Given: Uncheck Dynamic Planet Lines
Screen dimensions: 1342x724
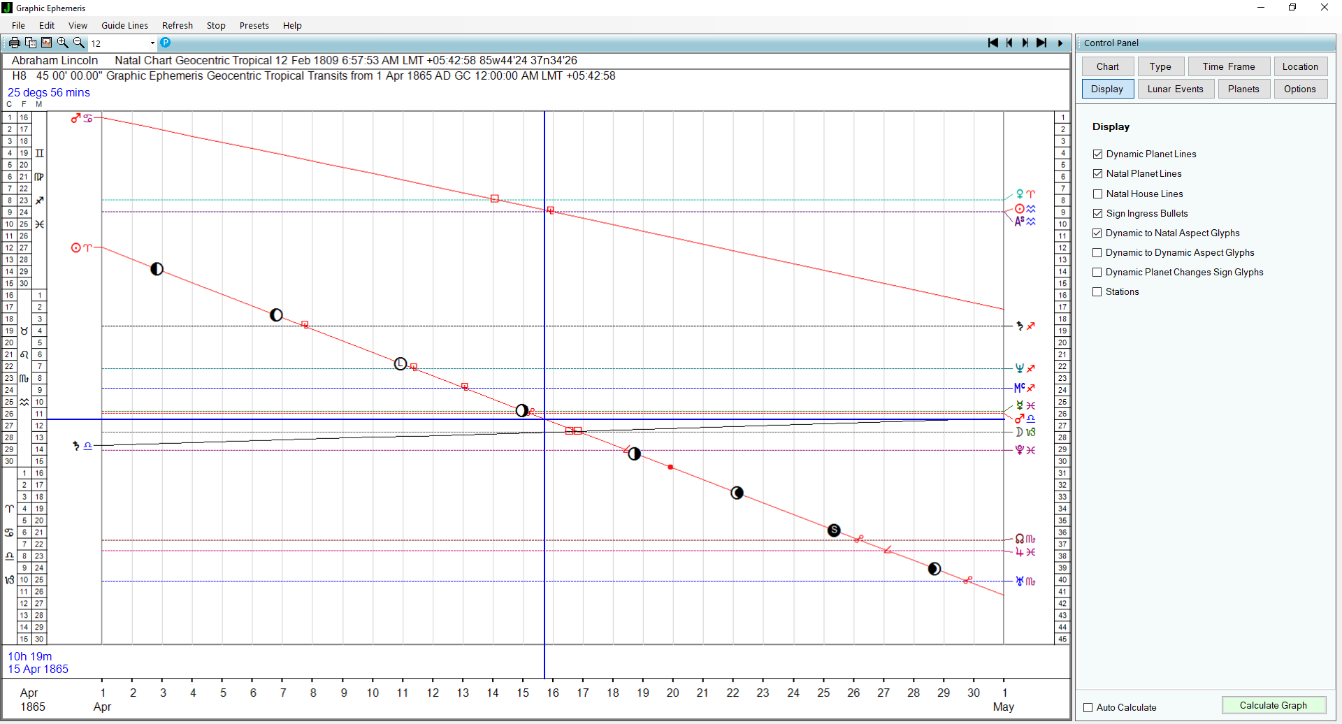Looking at the screenshot, I should (1097, 154).
